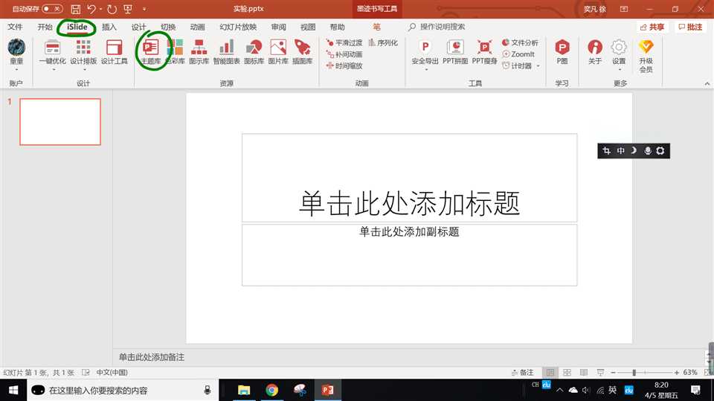Image resolution: width=714 pixels, height=401 pixels.
Task: Open the 墨迹书写工具 ink tools tab
Action: pos(376,9)
